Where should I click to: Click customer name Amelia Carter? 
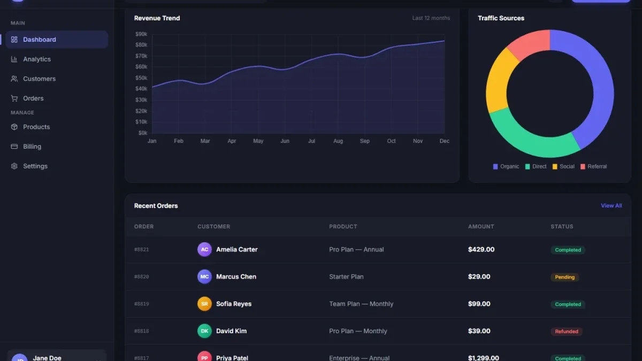237,250
